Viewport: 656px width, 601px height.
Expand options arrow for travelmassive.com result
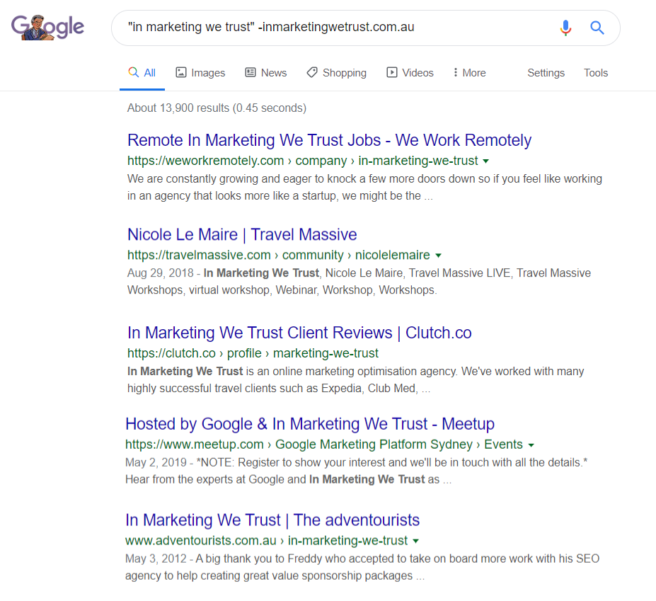(439, 256)
